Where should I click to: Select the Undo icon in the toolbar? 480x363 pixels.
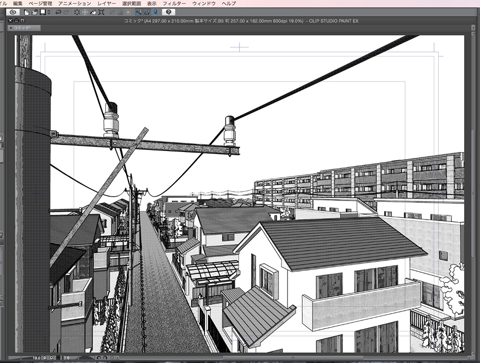pyautogui.click(x=58, y=12)
